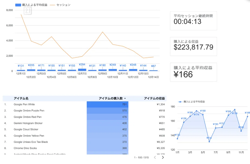Click Google Unisex Eco Tee Black item
Screen dimensions: 250x164
(x=31, y=142)
